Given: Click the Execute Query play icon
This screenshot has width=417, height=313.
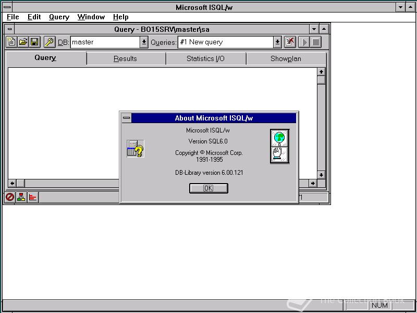Looking at the screenshot, I should (304, 42).
